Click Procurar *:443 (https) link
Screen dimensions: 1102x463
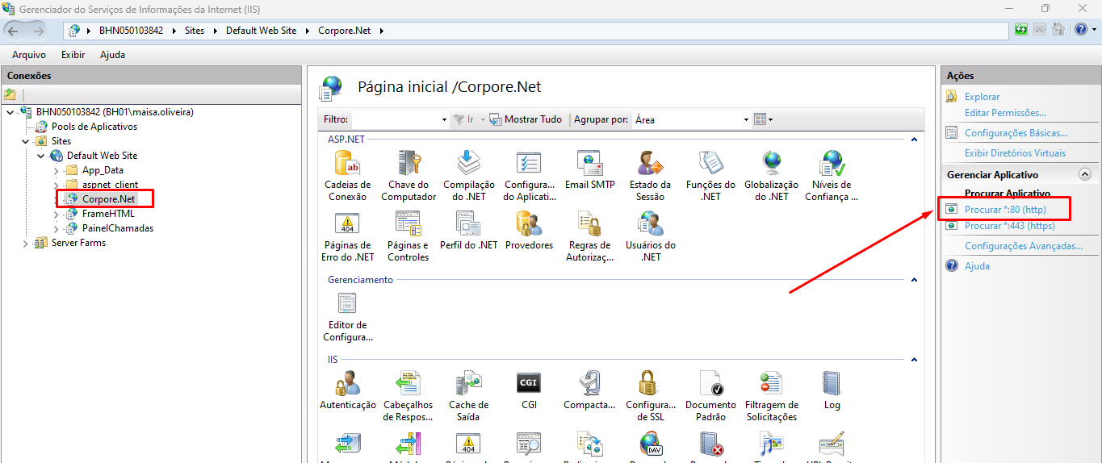pos(1010,226)
